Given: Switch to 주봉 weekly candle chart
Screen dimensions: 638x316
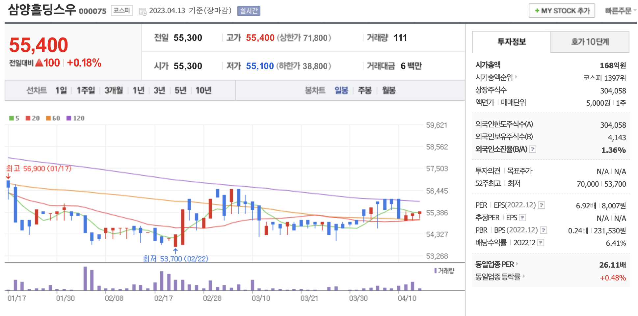Looking at the screenshot, I should [364, 90].
